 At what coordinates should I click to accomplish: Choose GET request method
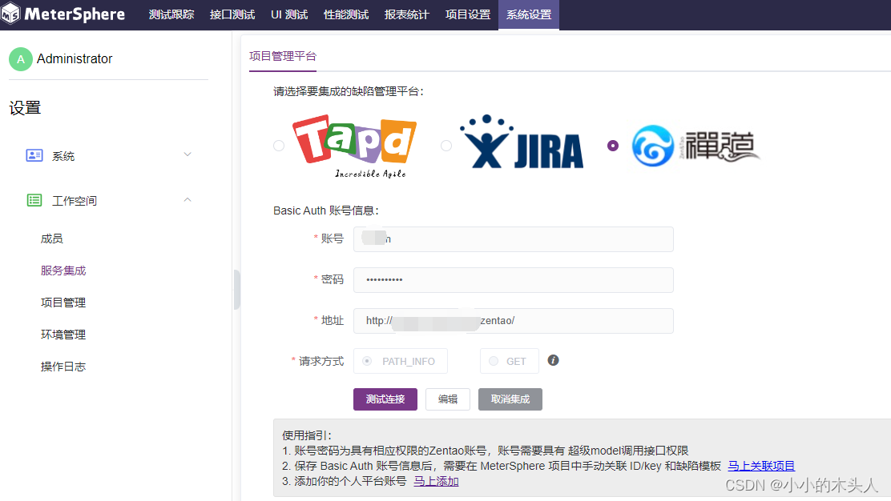[x=509, y=361]
